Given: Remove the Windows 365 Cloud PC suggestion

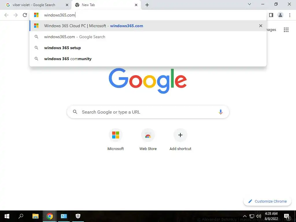Looking at the screenshot, I should 261,26.
